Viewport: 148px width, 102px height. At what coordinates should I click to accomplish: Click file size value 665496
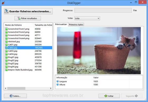(38, 70)
